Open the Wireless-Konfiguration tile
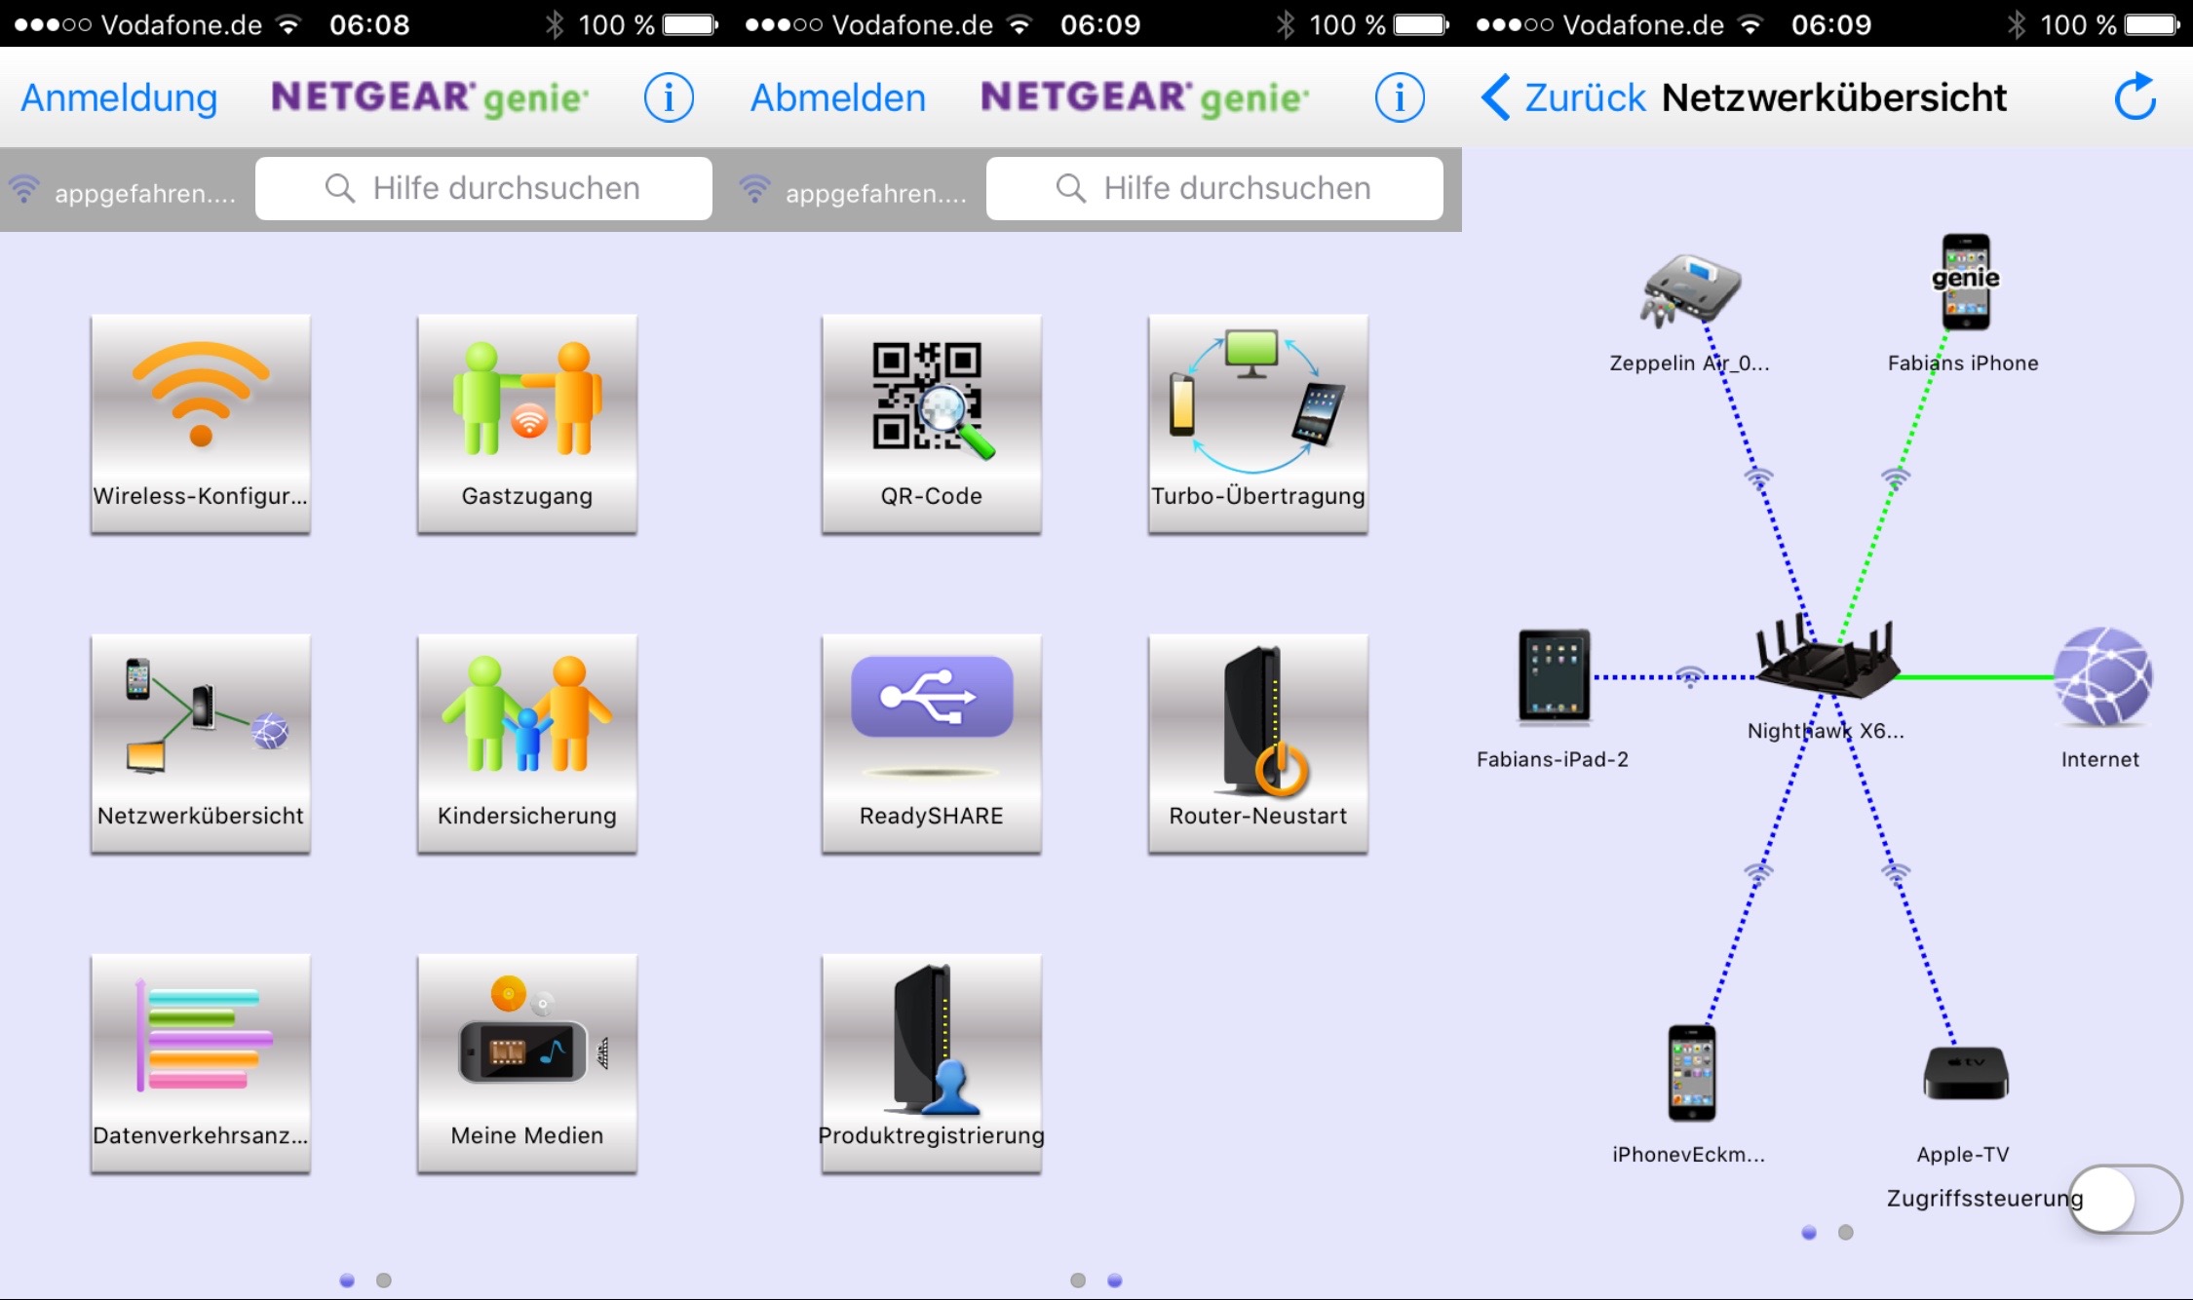Image resolution: width=2193 pixels, height=1300 pixels. pos(201,423)
